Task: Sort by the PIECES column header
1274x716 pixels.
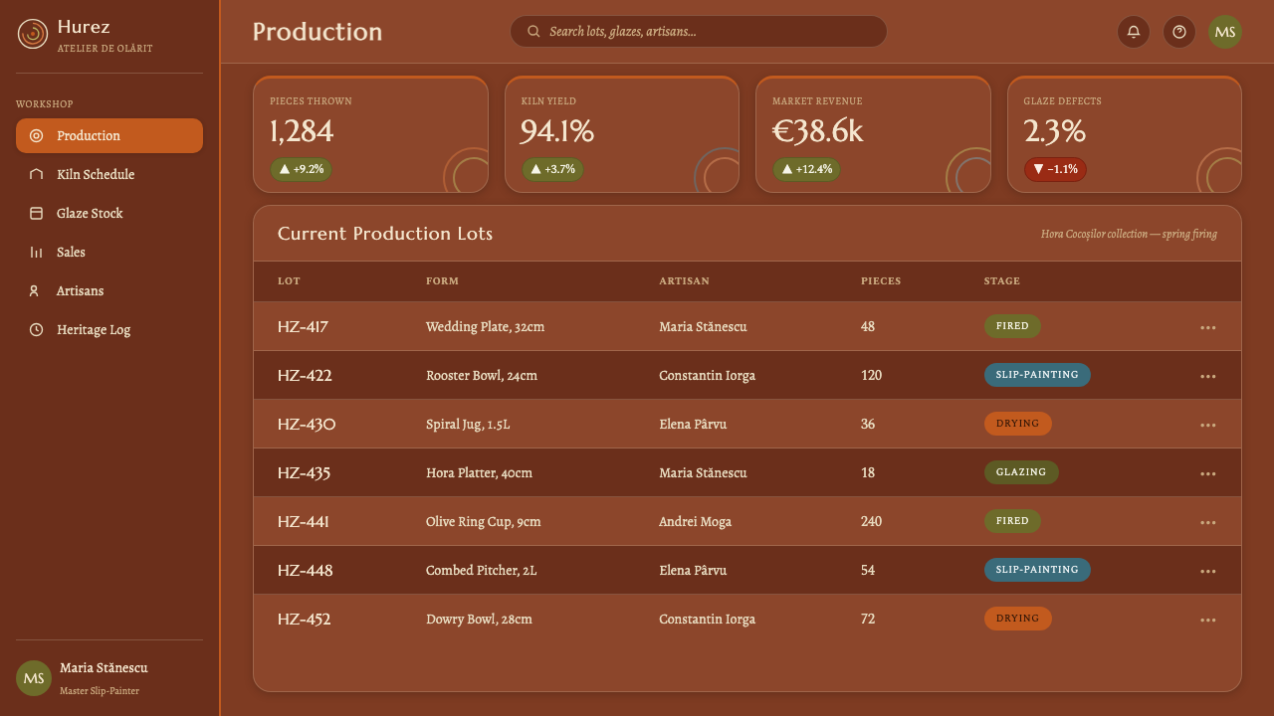Action: [x=881, y=281]
